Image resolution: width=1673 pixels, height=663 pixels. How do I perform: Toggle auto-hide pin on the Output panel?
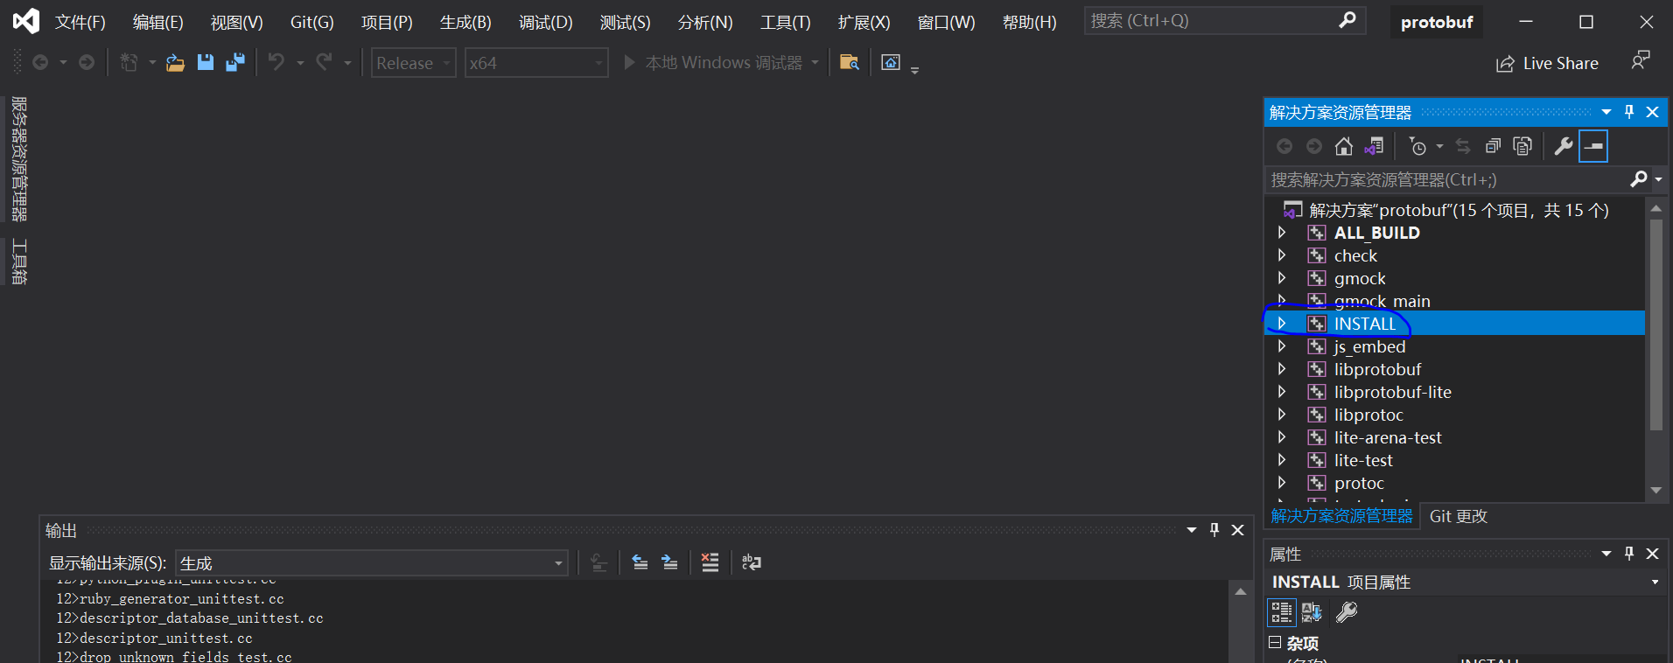(1214, 530)
